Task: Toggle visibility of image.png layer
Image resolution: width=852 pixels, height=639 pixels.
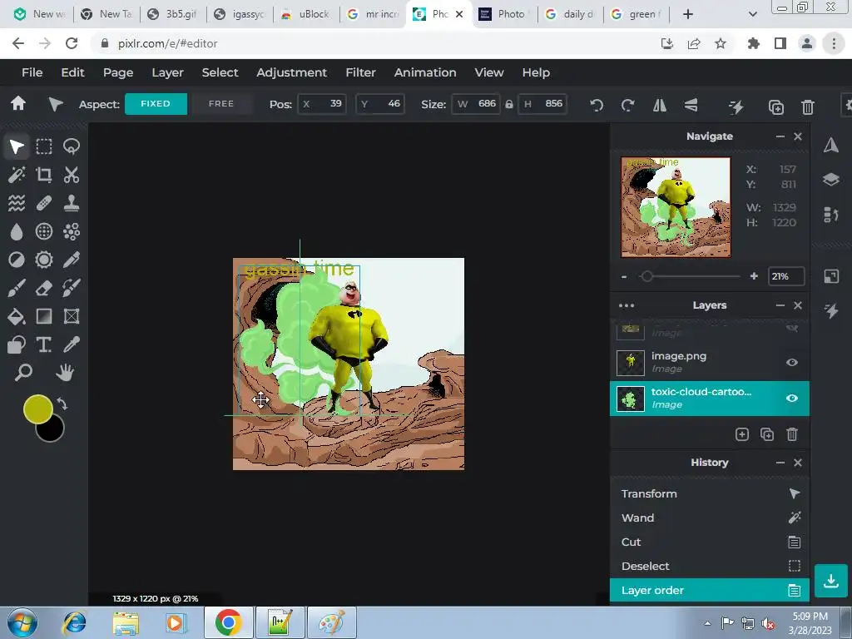Action: coord(792,363)
